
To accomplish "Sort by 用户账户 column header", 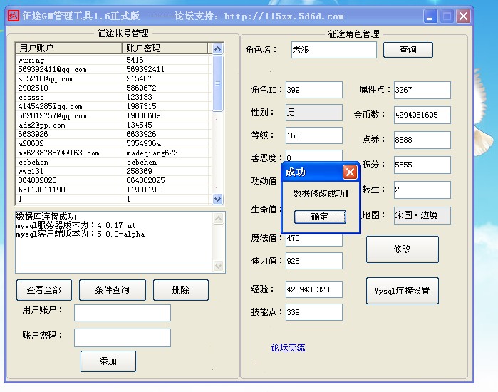I will [x=69, y=48].
